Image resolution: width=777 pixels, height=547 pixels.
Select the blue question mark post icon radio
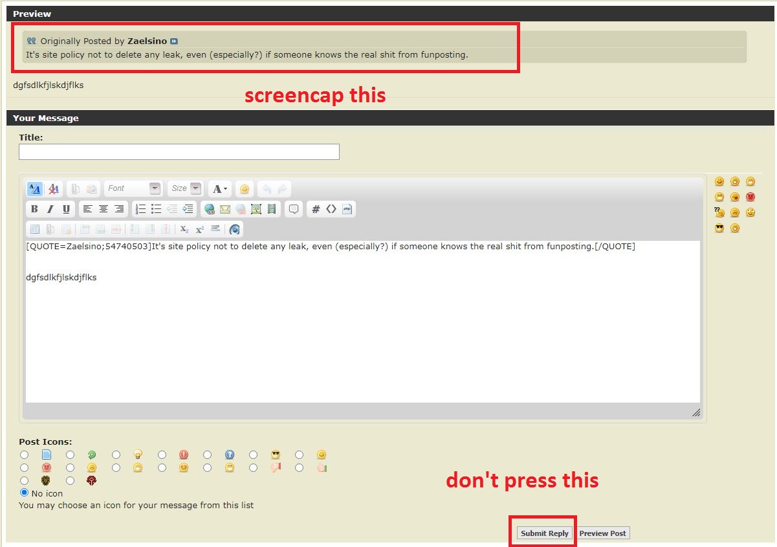(x=208, y=455)
